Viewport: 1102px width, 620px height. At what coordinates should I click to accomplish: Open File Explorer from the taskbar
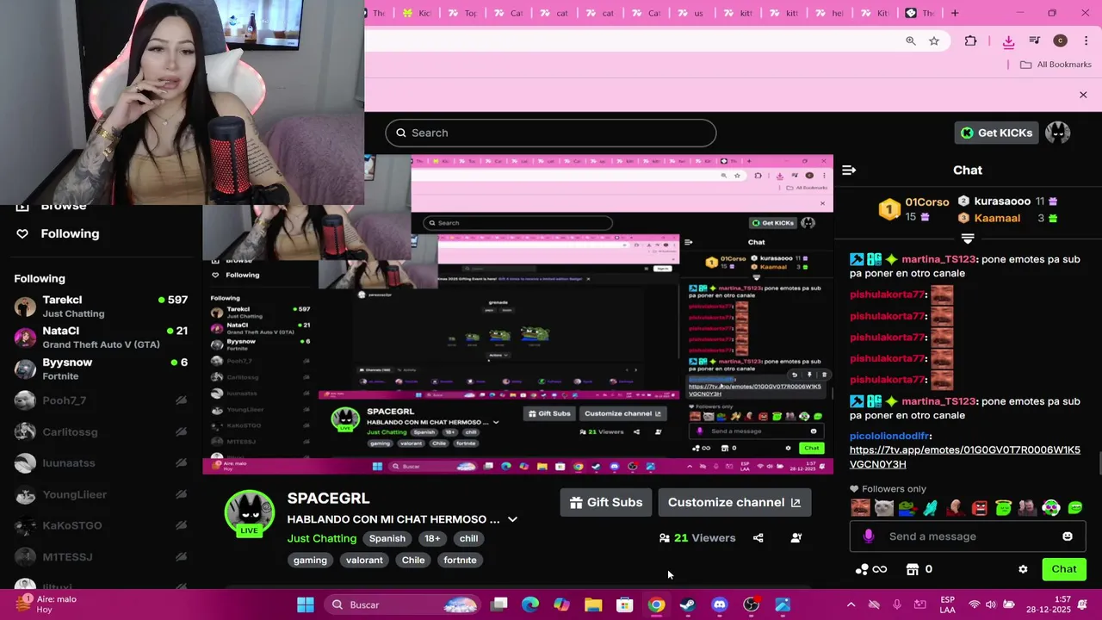(593, 604)
